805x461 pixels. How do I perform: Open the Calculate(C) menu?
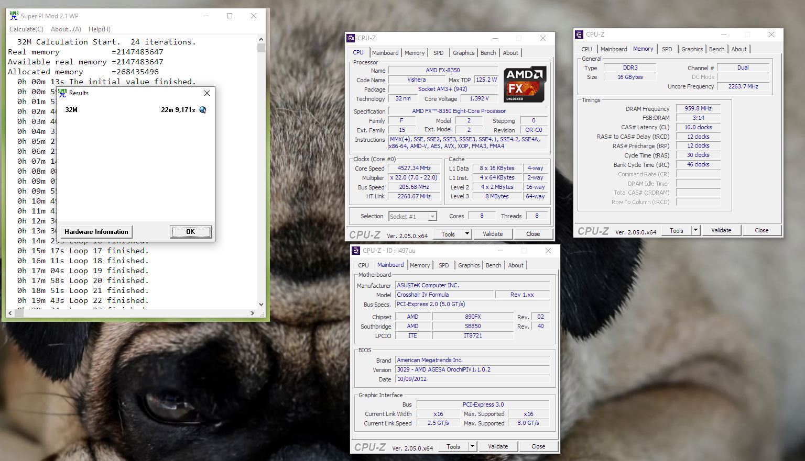pyautogui.click(x=26, y=29)
